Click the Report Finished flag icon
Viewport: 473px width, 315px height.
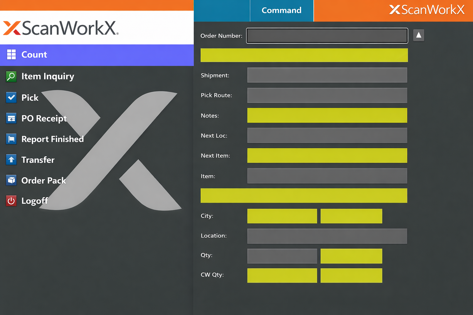tap(11, 139)
